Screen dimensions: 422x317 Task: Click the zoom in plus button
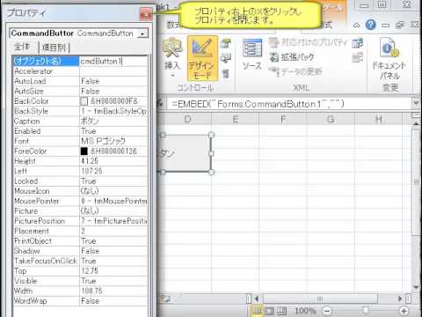404,311
